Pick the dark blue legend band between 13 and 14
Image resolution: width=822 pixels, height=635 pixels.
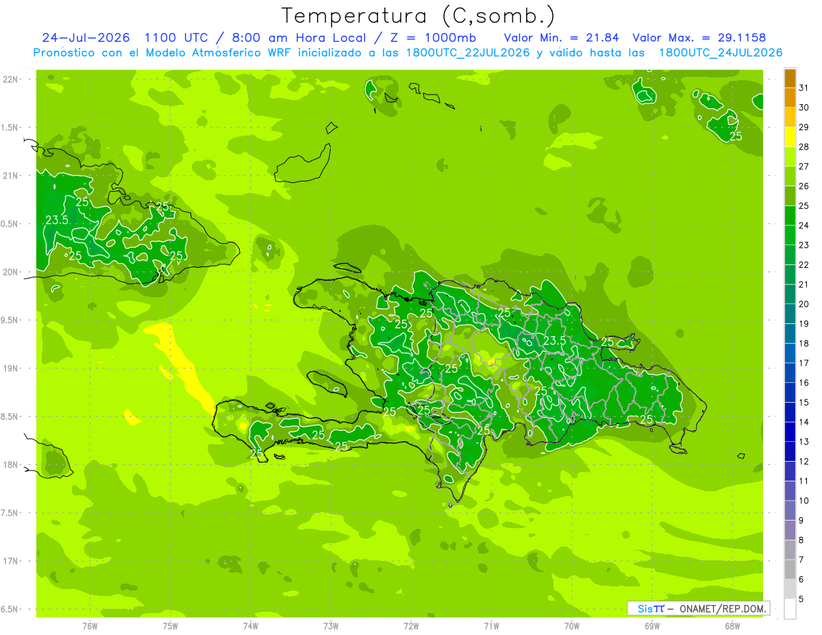coord(790,432)
